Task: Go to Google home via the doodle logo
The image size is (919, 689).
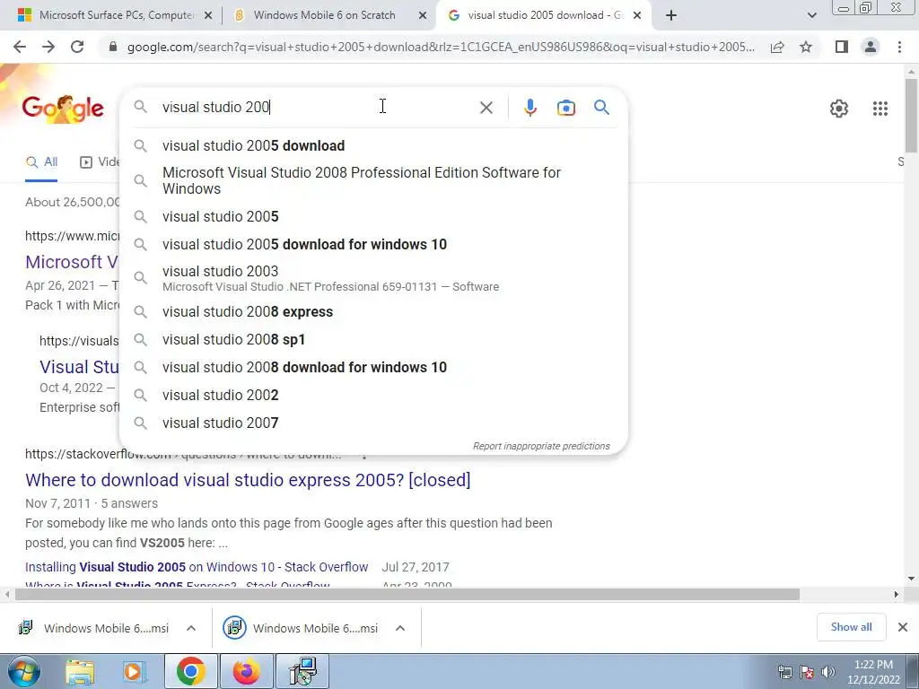Action: pyautogui.click(x=63, y=109)
